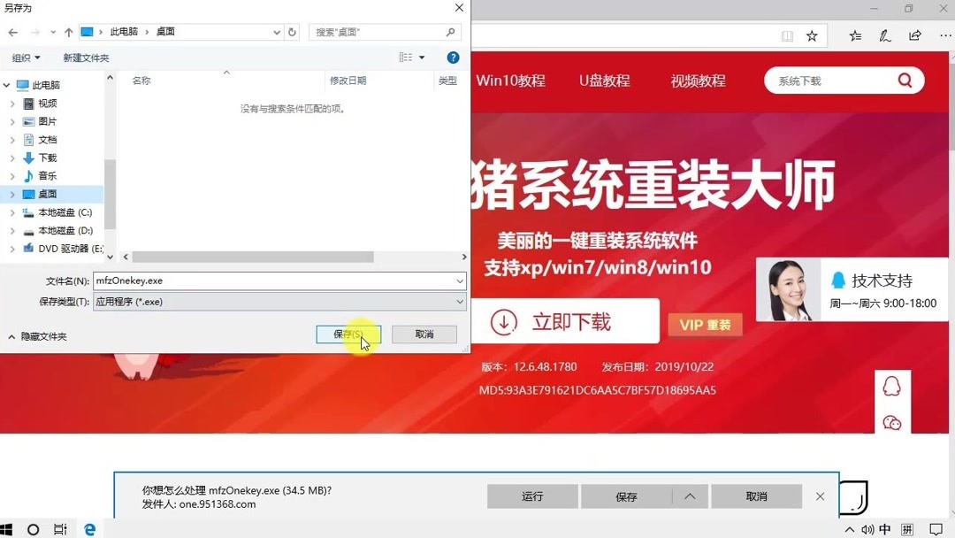This screenshot has width=955, height=538.
Task: Toggle the up-one-level arrow in dialog
Action: [68, 32]
